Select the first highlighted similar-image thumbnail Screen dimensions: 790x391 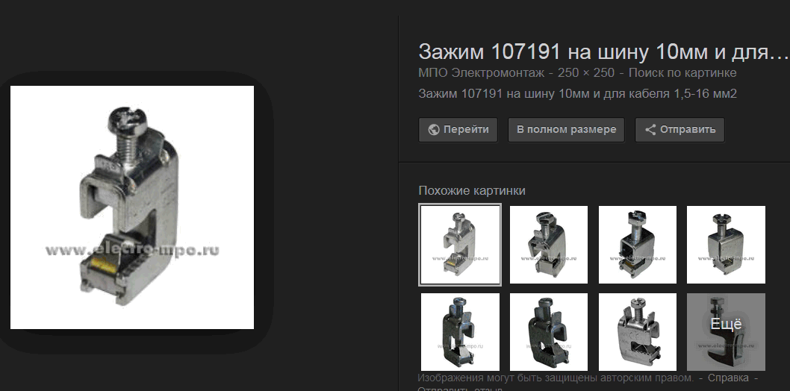[x=460, y=245]
